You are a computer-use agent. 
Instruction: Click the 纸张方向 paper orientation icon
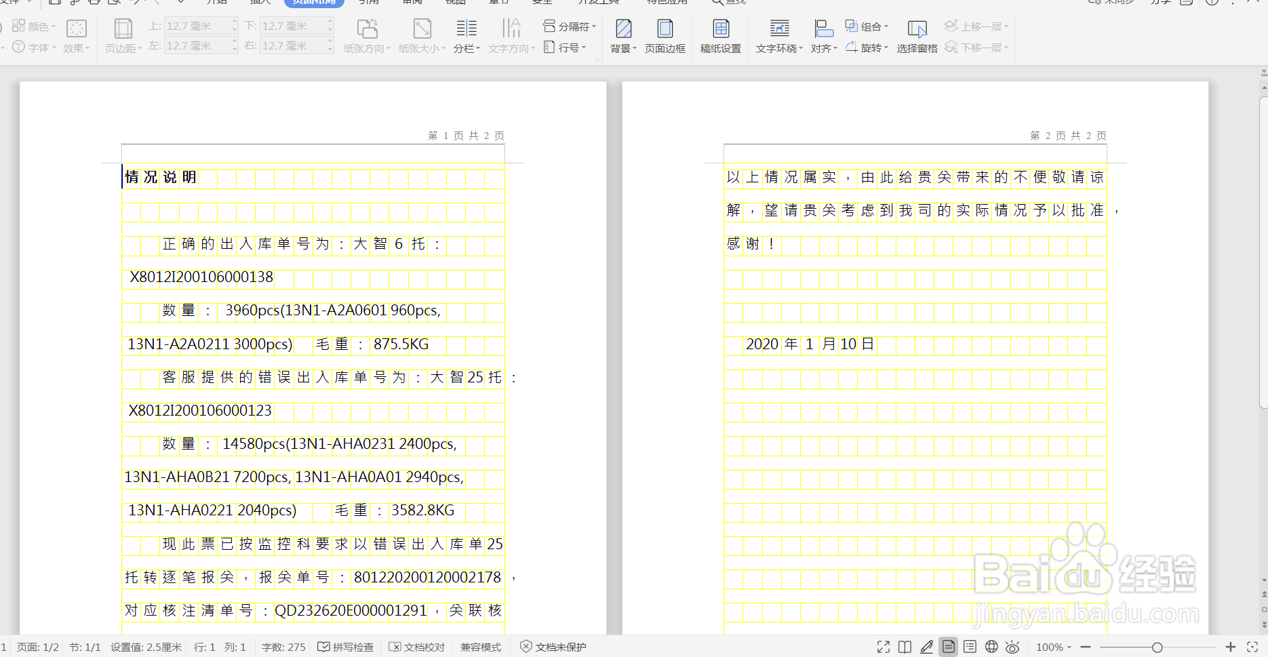pos(367,29)
